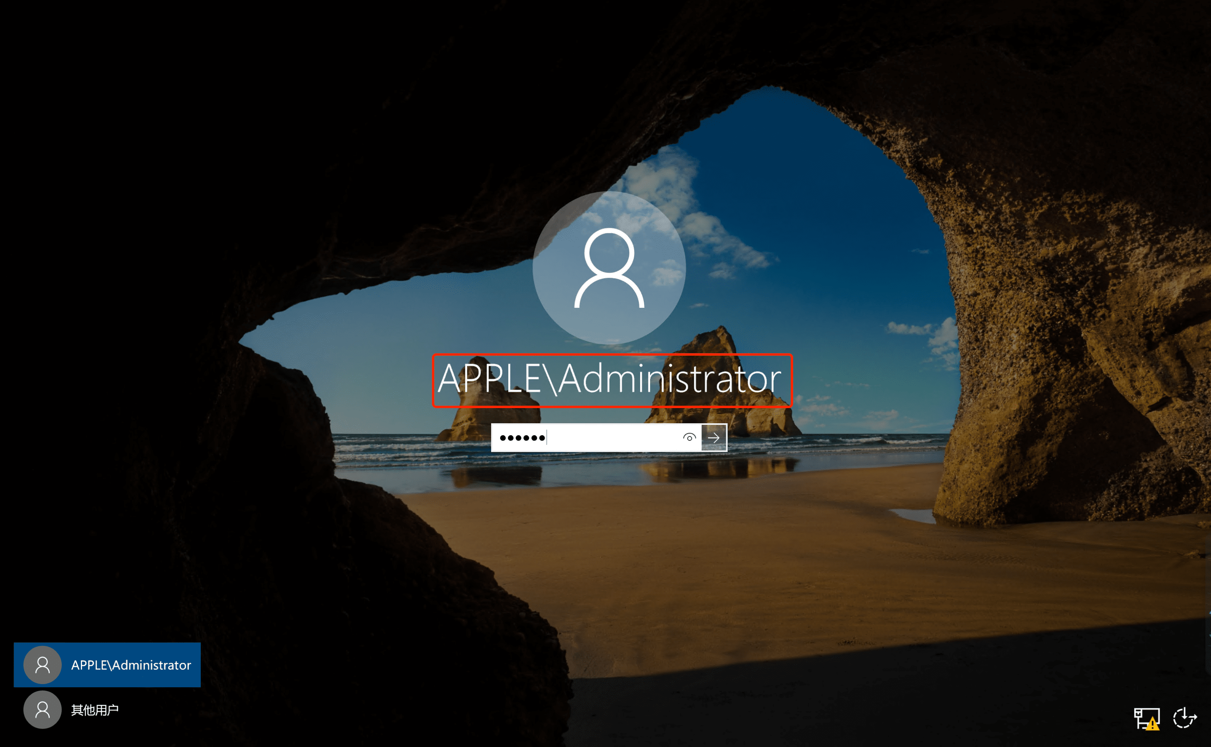The width and height of the screenshot is (1211, 747).
Task: Click the 其他用户 text label
Action: coord(95,710)
